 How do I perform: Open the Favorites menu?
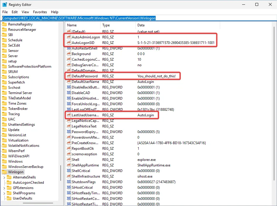coord(40,12)
